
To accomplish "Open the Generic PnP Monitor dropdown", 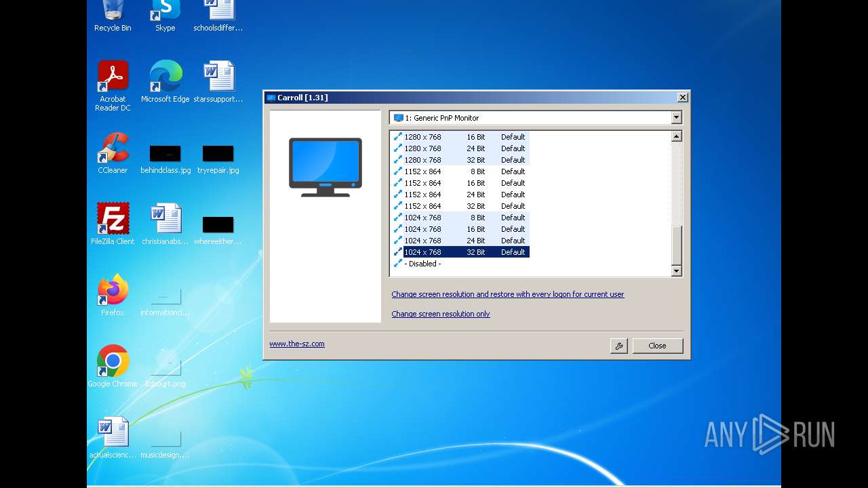I will click(x=536, y=118).
